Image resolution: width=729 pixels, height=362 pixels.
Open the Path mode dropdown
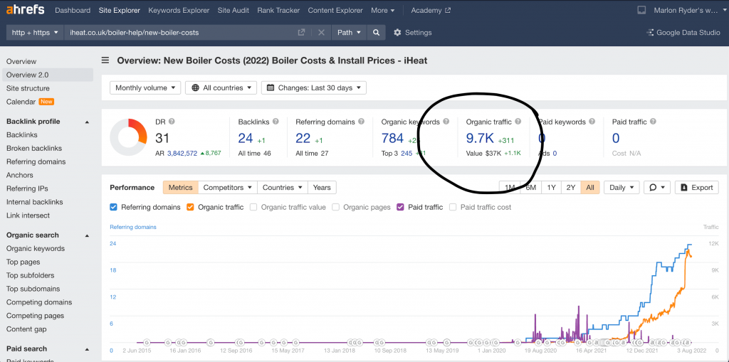click(349, 33)
